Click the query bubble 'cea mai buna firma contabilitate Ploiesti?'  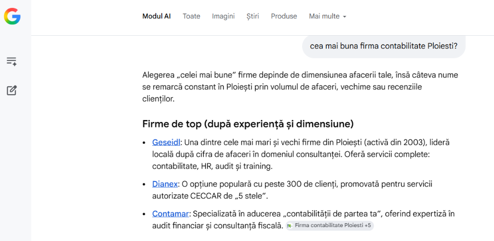point(384,46)
